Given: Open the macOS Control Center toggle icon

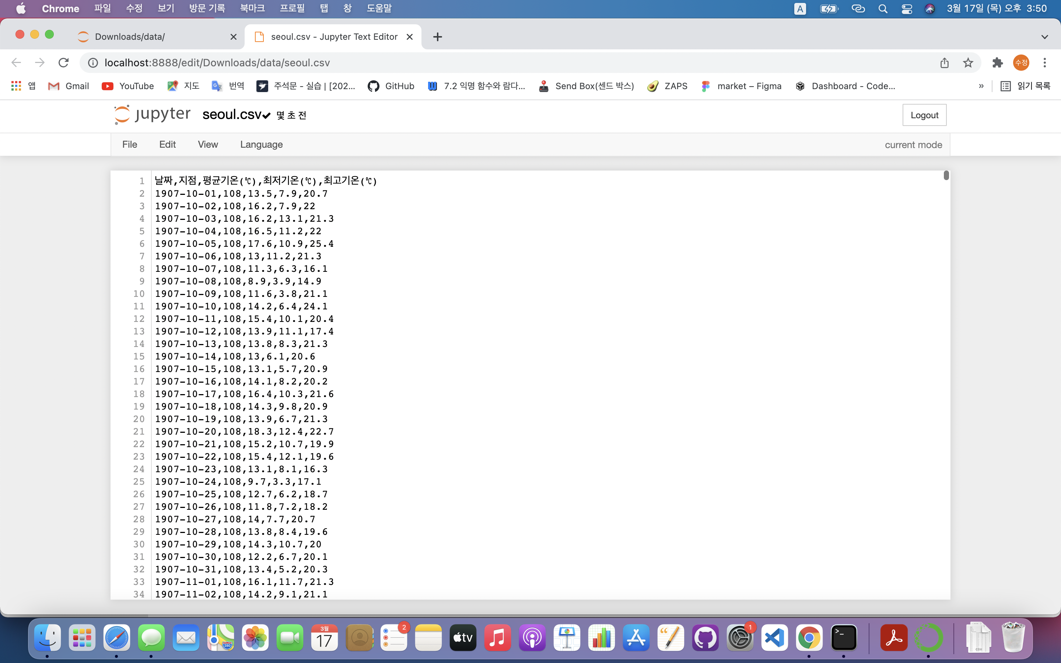Looking at the screenshot, I should coord(907,9).
